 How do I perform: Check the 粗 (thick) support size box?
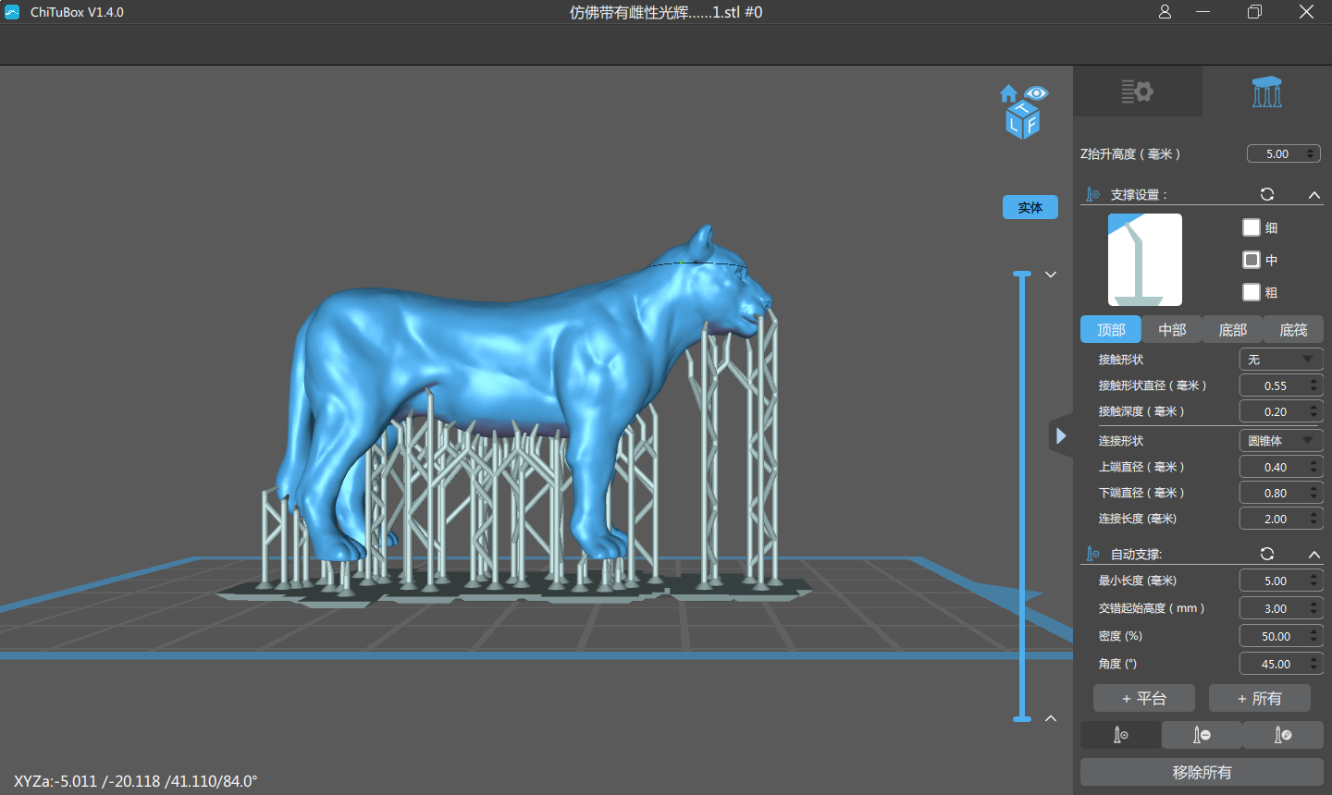click(x=1252, y=292)
